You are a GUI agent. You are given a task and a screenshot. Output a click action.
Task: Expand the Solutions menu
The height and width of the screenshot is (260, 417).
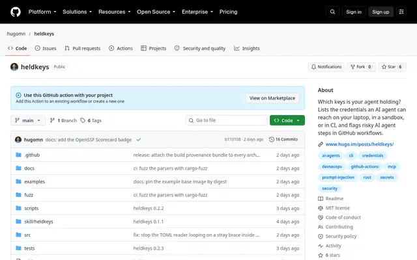pos(77,12)
